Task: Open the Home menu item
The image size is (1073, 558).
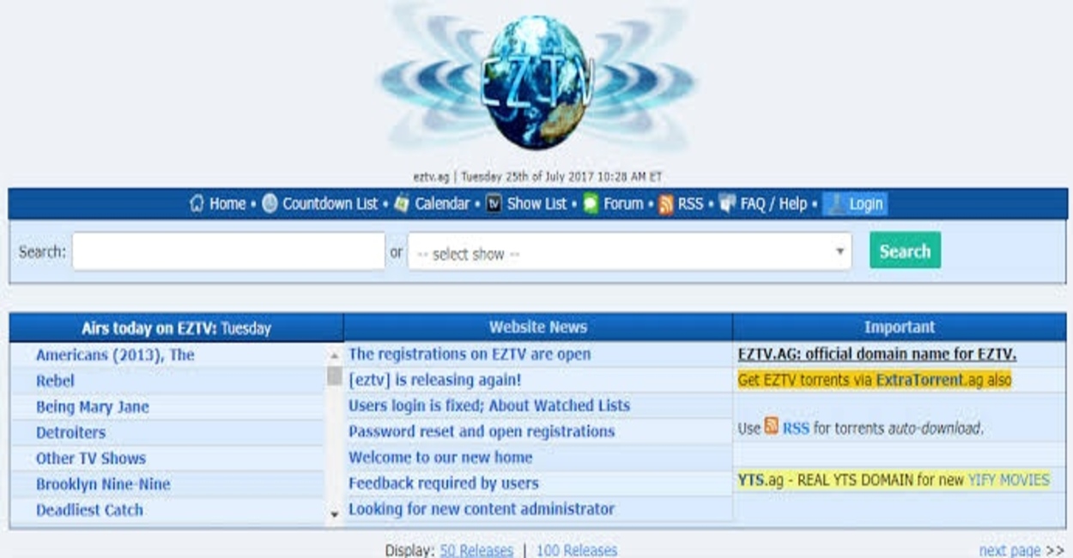Action: [x=227, y=203]
